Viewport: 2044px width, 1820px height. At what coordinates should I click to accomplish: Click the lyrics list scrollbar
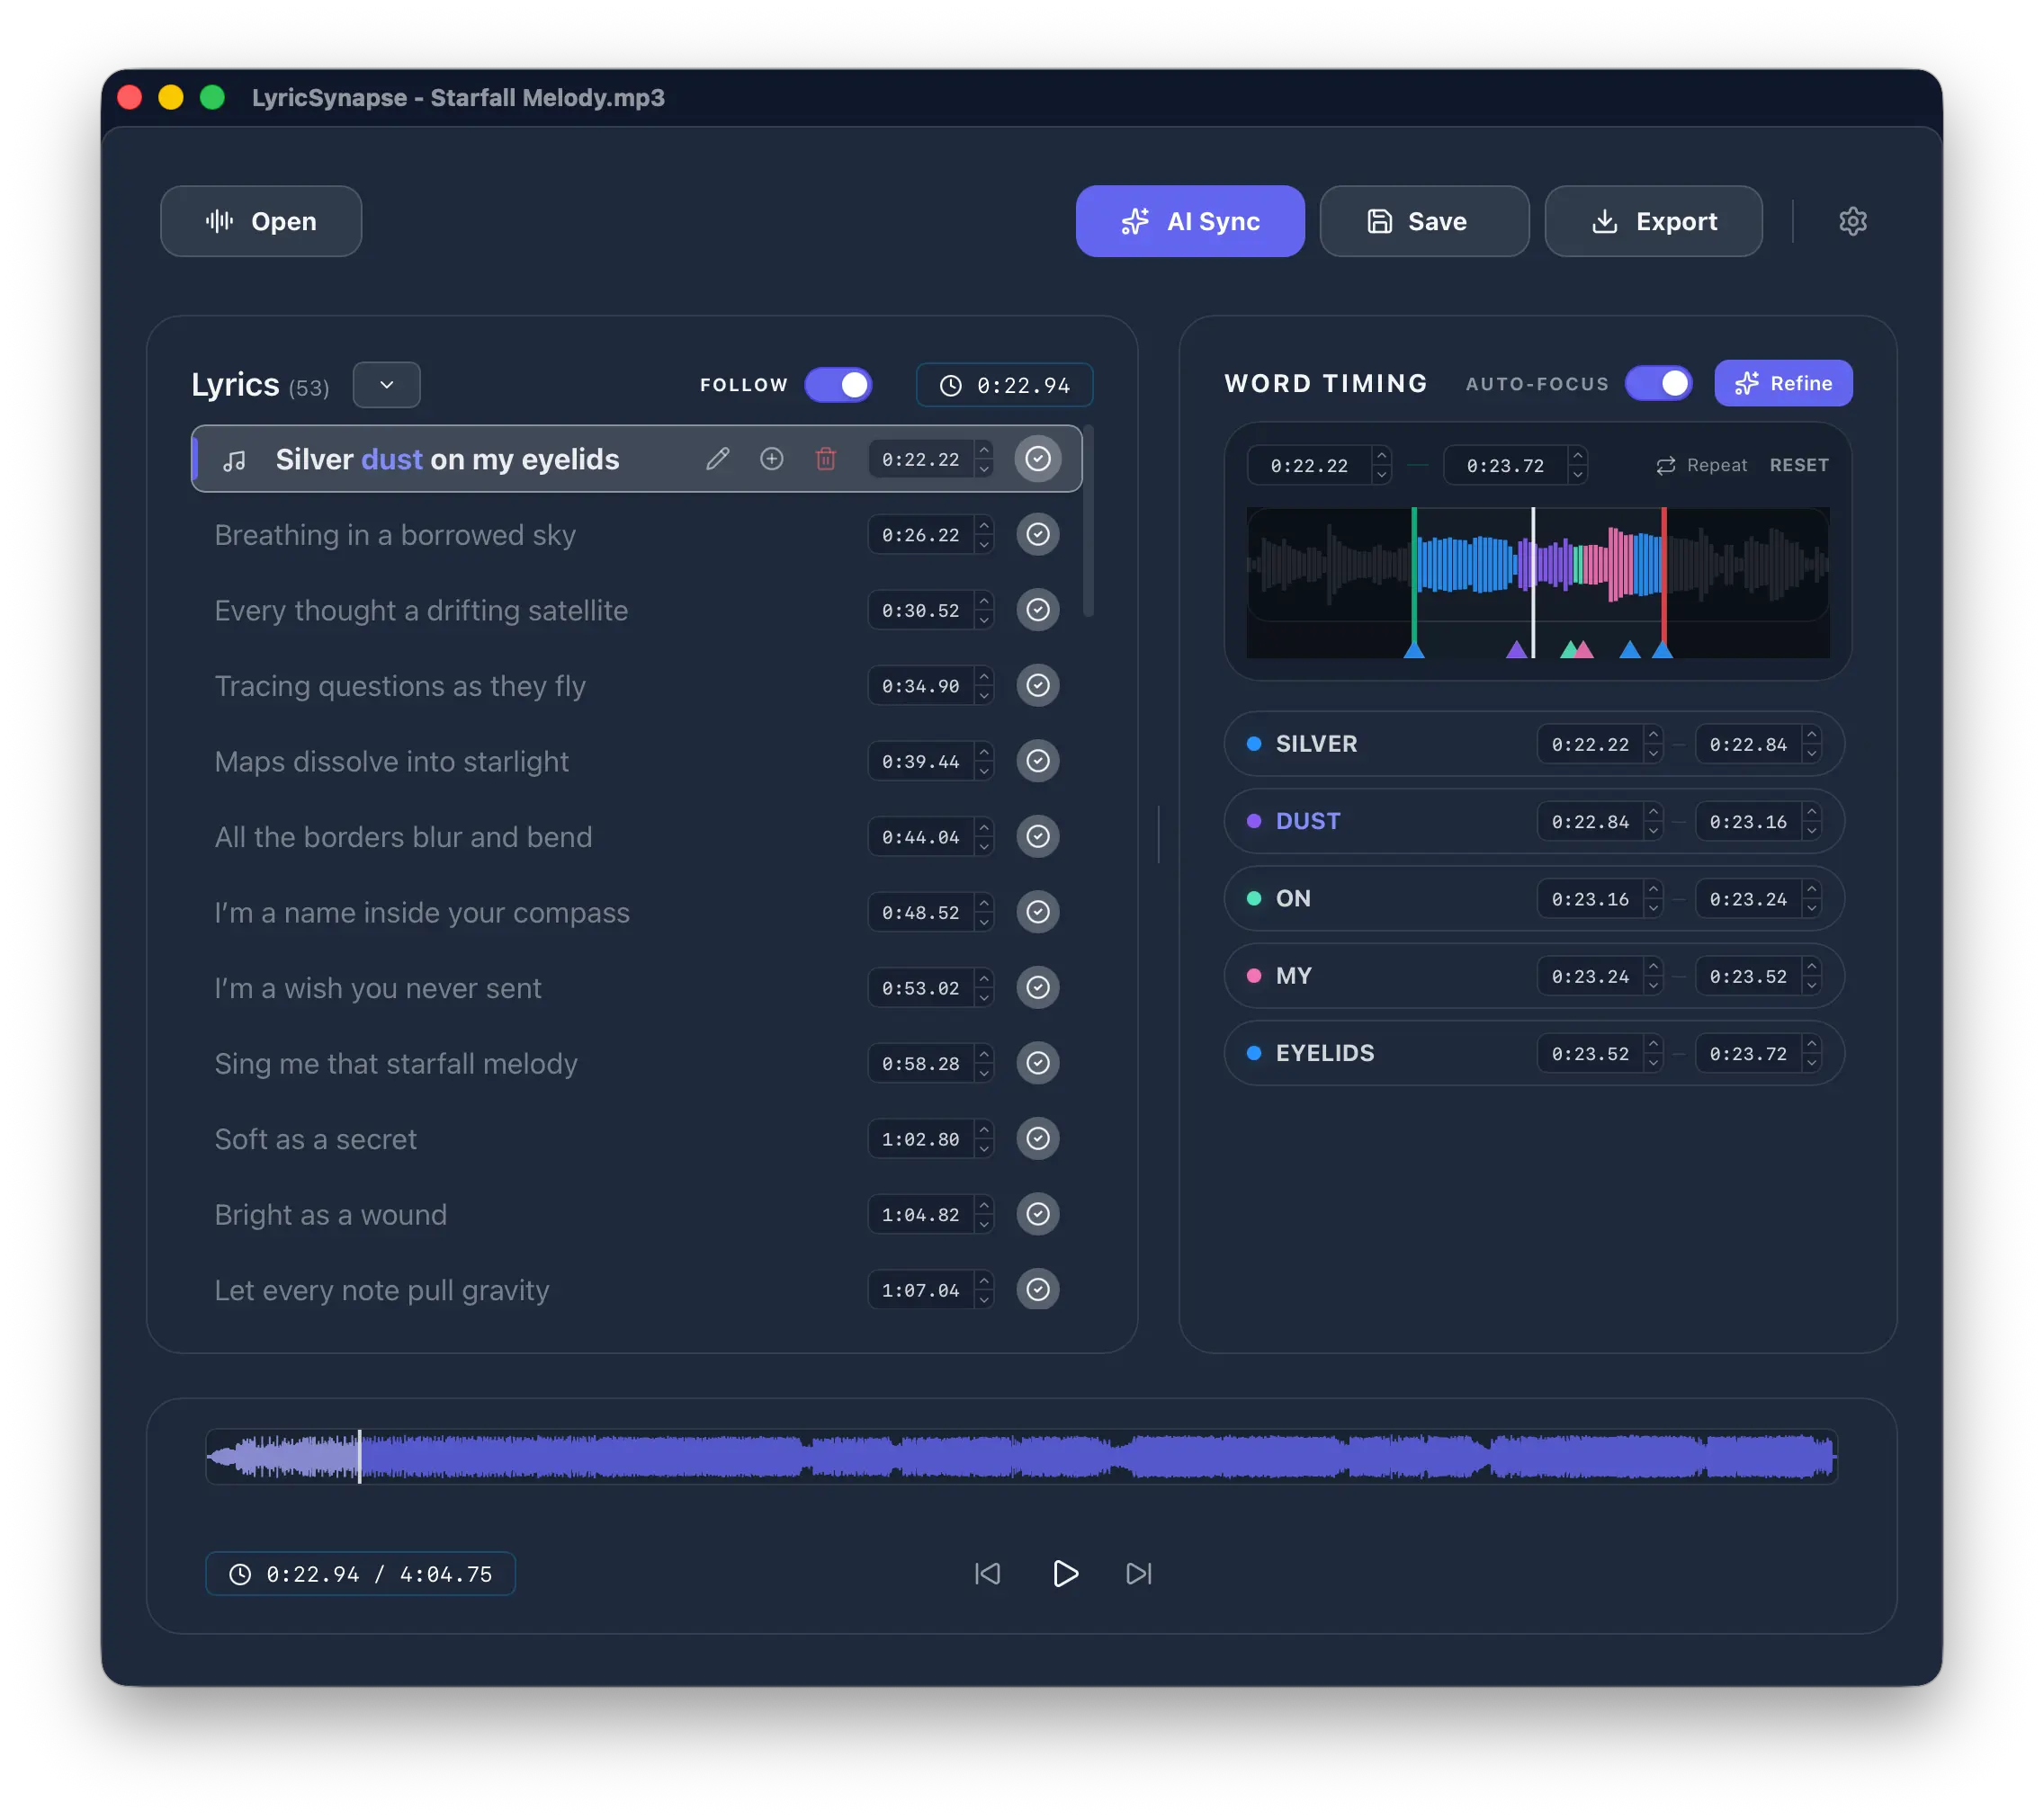click(x=1088, y=522)
